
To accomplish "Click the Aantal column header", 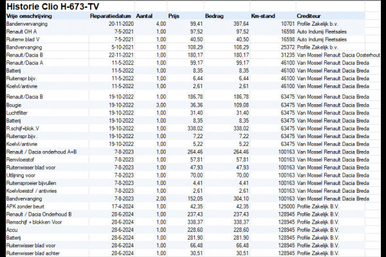I will click(144, 16).
